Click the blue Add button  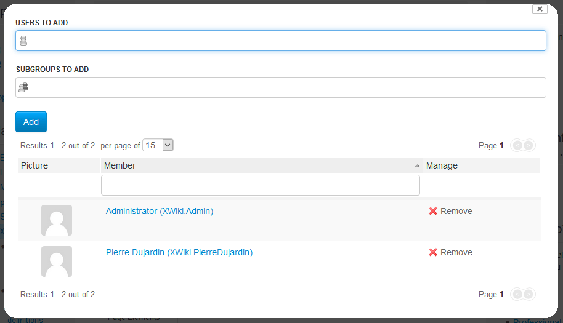point(31,122)
